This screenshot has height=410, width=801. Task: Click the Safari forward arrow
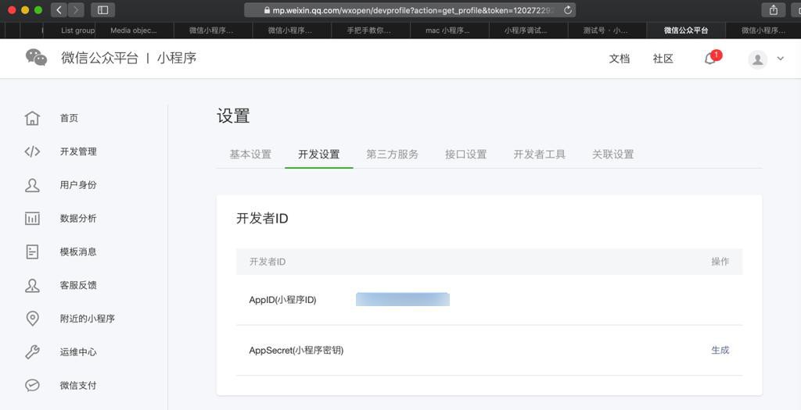pyautogui.click(x=76, y=9)
